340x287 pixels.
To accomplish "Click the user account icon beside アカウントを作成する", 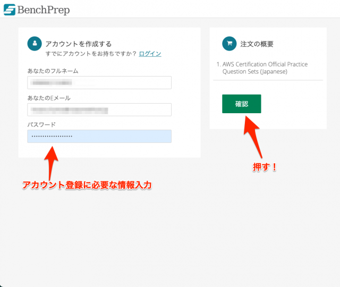I will click(x=35, y=44).
